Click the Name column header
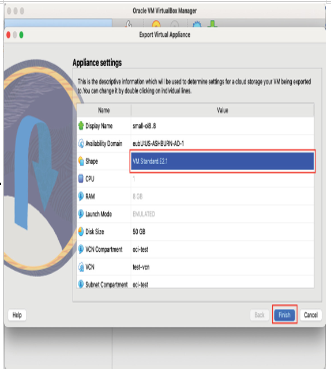Screen dimensions: 331x374 [x=104, y=110]
